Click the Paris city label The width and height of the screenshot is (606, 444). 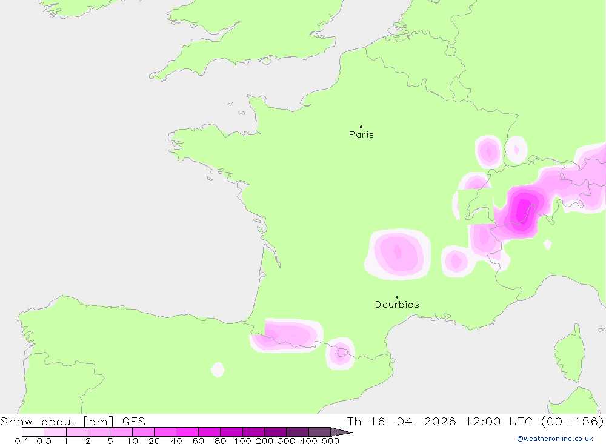coord(361,134)
